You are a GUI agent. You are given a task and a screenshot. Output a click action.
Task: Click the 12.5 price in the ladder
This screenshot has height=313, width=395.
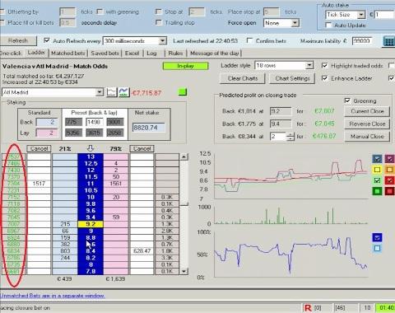tap(91, 163)
